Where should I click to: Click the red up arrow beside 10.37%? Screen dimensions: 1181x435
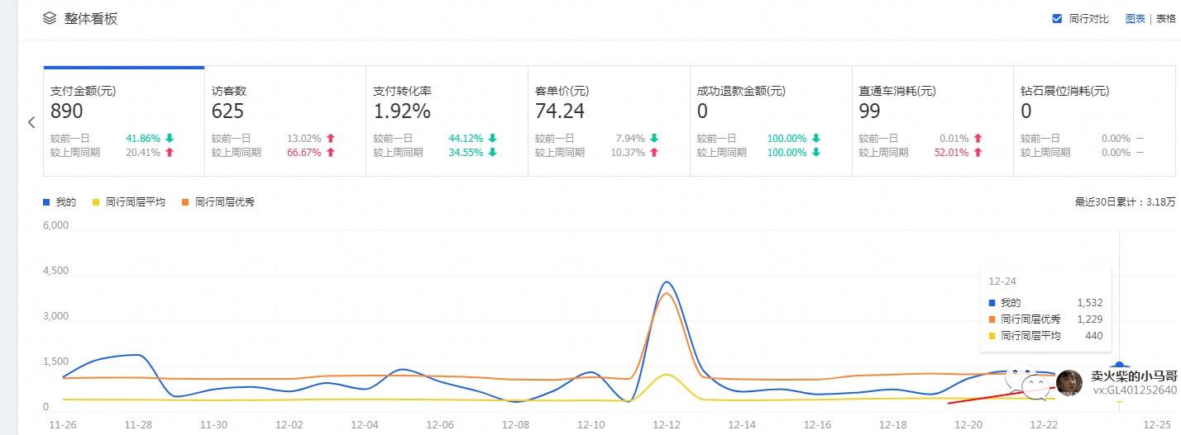click(x=654, y=153)
